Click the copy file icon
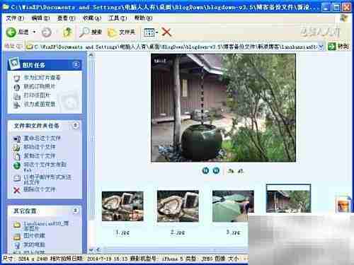This screenshot has height=265, width=354. (17, 156)
